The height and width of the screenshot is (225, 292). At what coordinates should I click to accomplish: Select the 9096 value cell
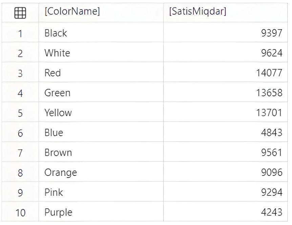272,172
